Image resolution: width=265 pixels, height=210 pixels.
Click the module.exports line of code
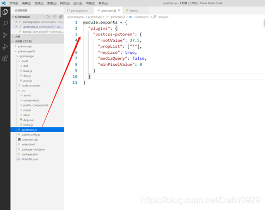click(105, 22)
